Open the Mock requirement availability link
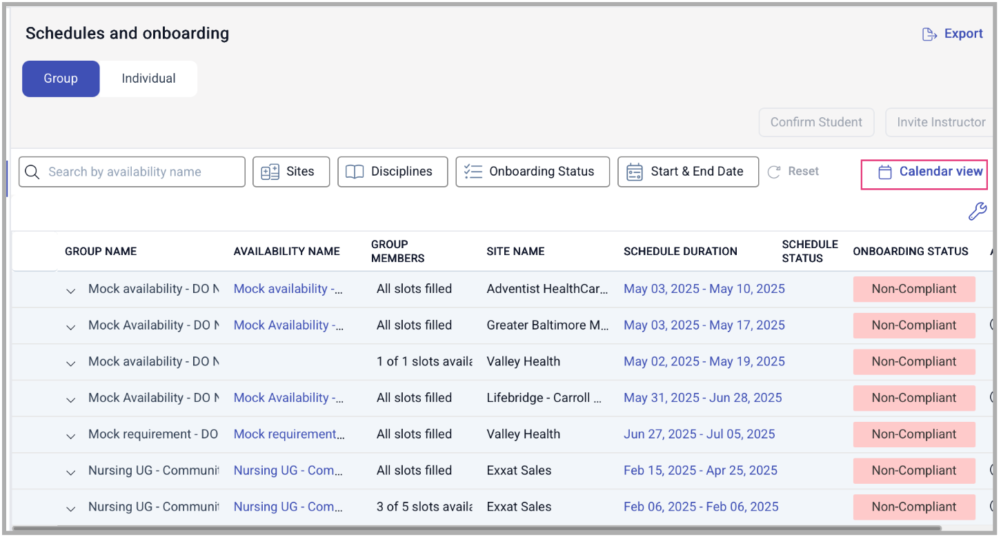The height and width of the screenshot is (539, 1001). (289, 434)
